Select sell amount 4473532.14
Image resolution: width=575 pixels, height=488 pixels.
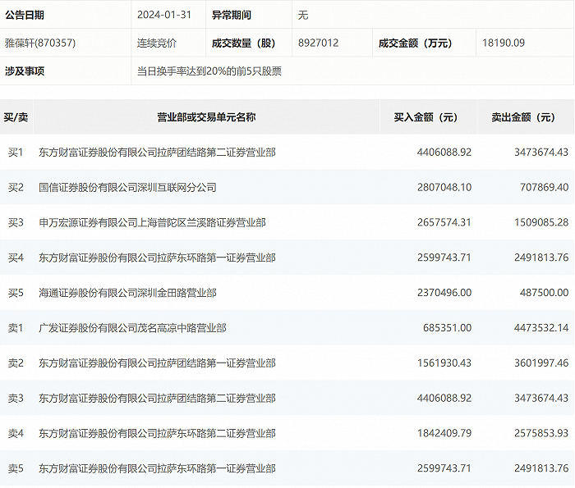pos(541,327)
